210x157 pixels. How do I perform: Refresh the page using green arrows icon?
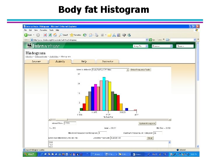50,35
